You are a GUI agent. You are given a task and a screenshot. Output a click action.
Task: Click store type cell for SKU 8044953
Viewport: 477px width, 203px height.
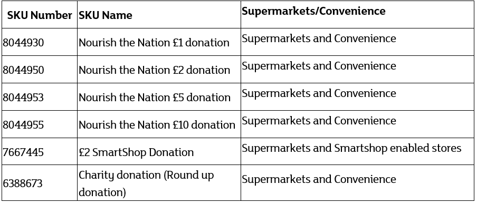pyautogui.click(x=357, y=96)
